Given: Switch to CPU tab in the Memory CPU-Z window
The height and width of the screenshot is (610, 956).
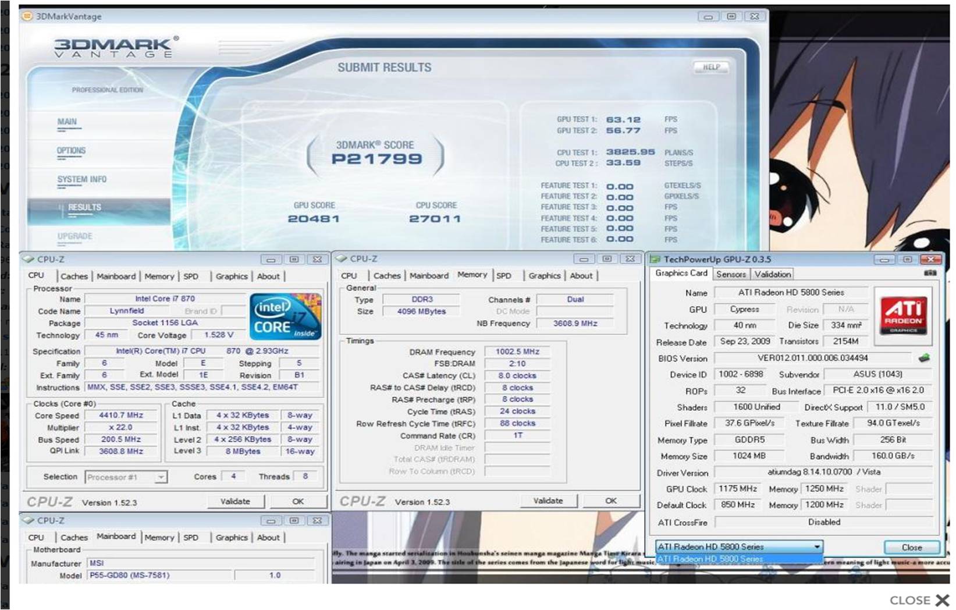Looking at the screenshot, I should point(349,276).
